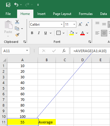Toggle the Center alignment icon
The image size is (110, 126).
coord(104,33)
